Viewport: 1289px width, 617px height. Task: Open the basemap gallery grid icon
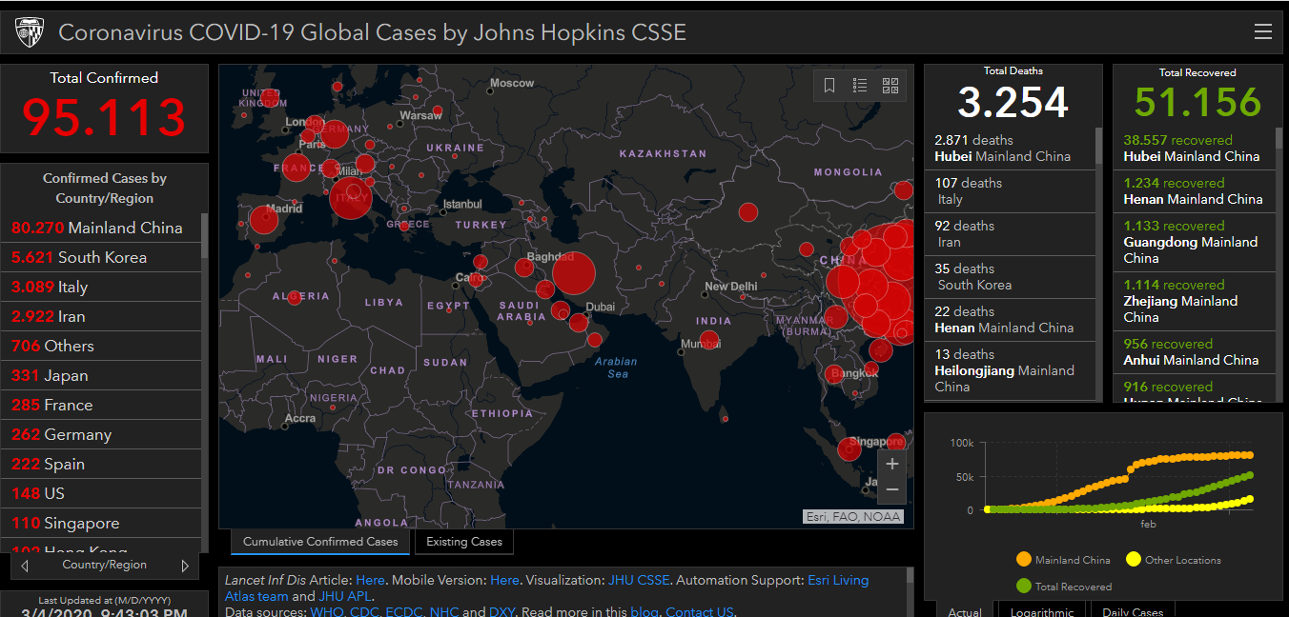890,86
